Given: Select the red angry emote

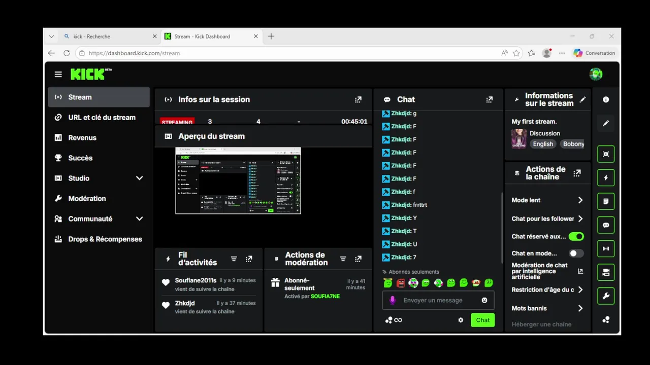Looking at the screenshot, I should pyautogui.click(x=401, y=283).
